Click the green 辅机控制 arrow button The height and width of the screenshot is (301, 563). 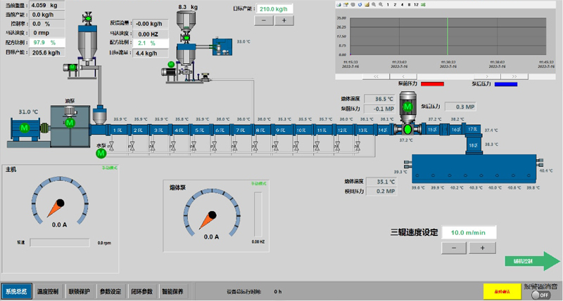point(533,261)
